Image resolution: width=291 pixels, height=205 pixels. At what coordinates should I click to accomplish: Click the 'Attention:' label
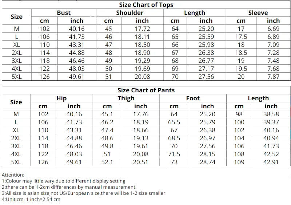click(x=13, y=175)
